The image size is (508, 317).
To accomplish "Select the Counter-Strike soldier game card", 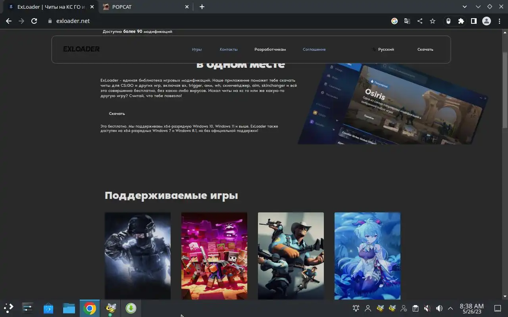I will point(138,256).
